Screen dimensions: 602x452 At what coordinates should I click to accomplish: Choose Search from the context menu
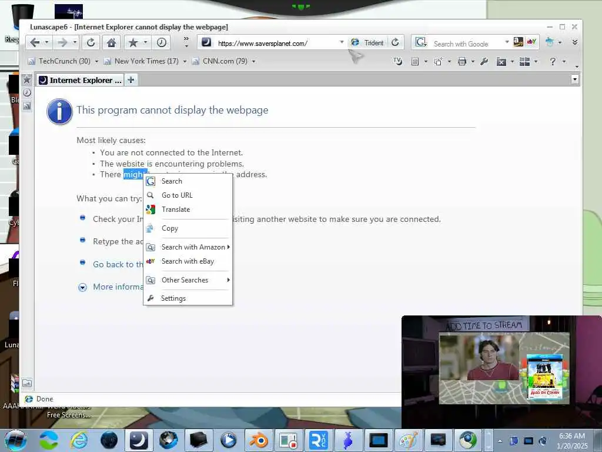click(188, 181)
